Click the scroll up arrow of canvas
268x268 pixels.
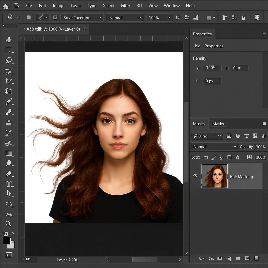point(186,38)
